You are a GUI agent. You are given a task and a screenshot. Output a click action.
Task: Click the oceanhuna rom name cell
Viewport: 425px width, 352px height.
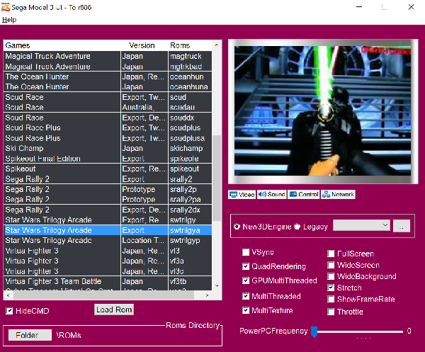coord(190,86)
